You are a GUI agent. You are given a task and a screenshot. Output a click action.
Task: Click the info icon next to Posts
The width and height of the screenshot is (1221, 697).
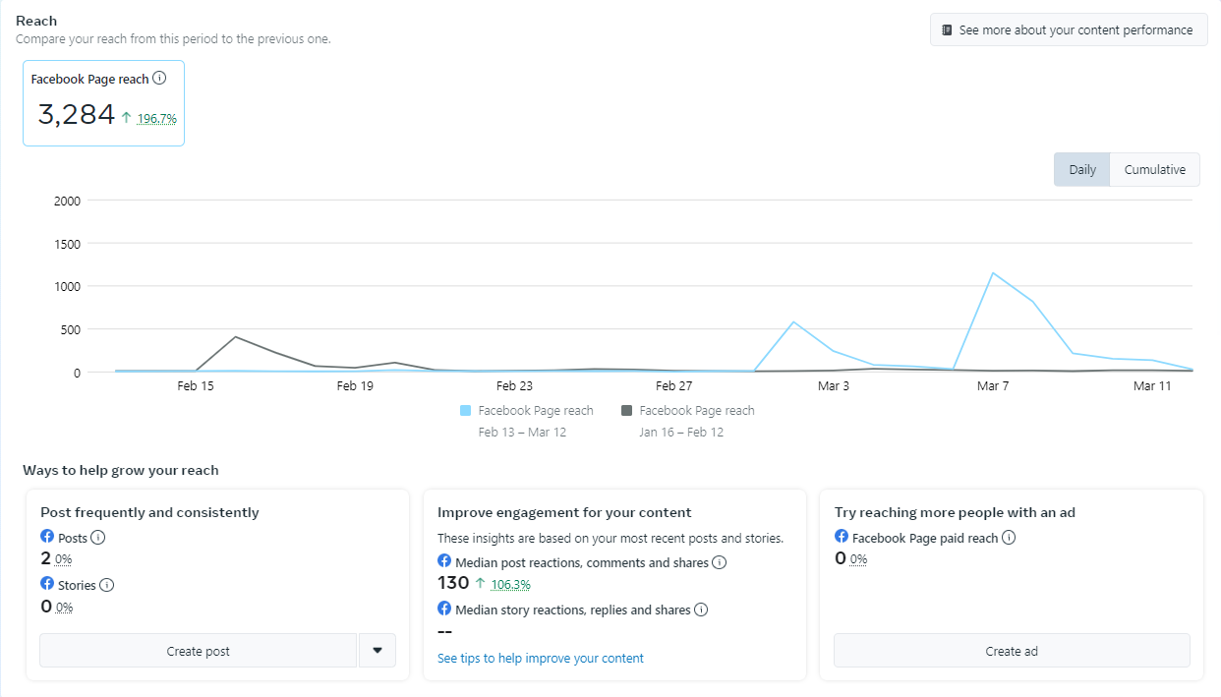(98, 538)
